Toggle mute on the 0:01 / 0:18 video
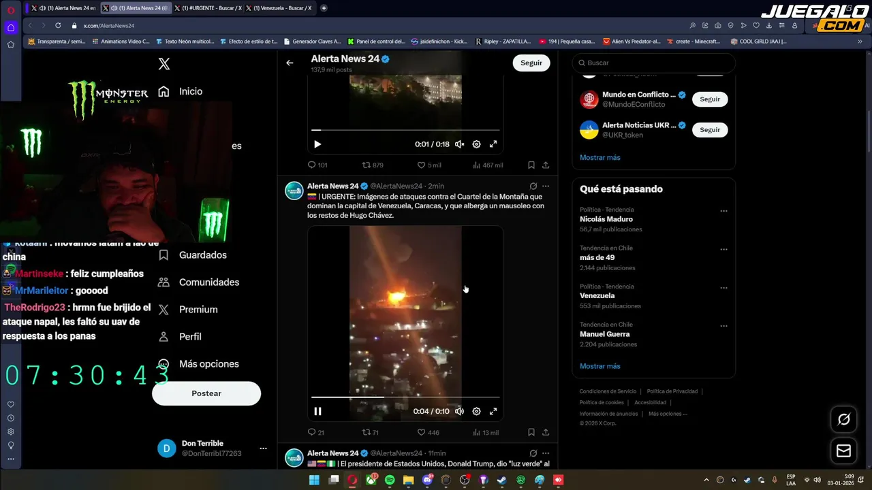This screenshot has width=872, height=490. click(459, 144)
